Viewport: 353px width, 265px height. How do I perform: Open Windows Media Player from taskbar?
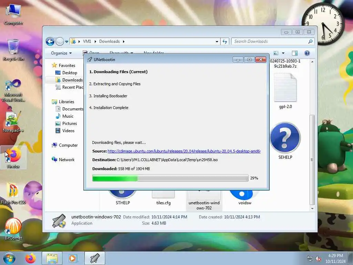point(73,258)
